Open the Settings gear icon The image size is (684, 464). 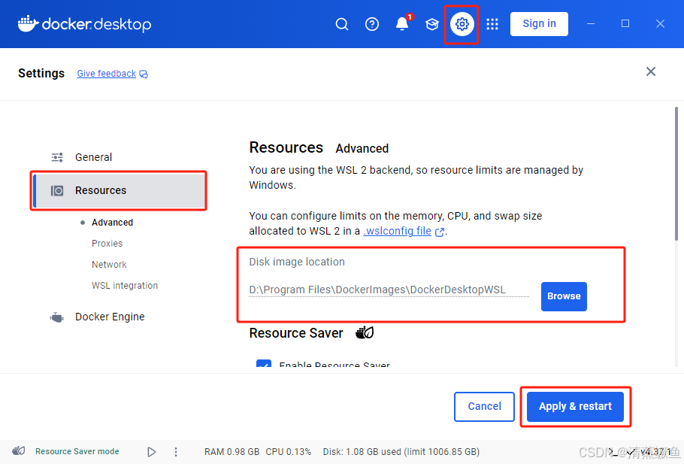(462, 24)
